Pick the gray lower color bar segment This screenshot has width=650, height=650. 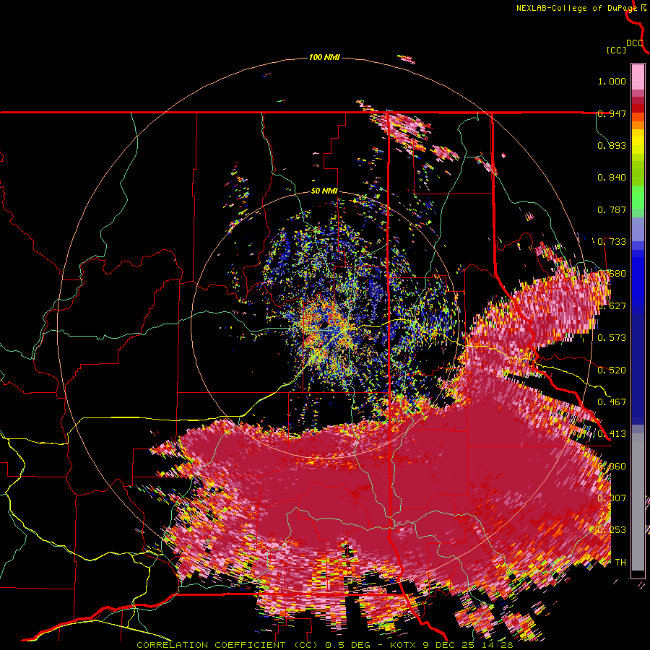point(638,502)
